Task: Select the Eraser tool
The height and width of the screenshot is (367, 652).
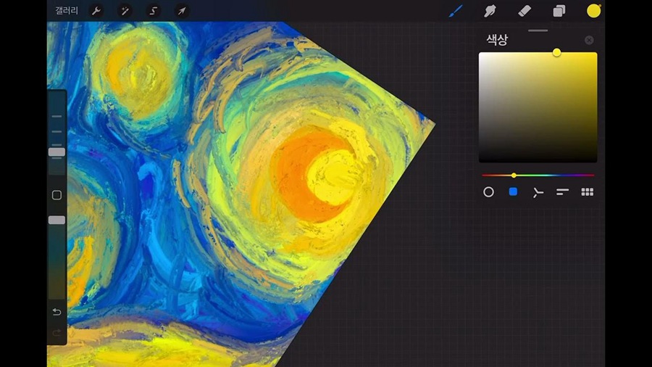Action: point(524,11)
